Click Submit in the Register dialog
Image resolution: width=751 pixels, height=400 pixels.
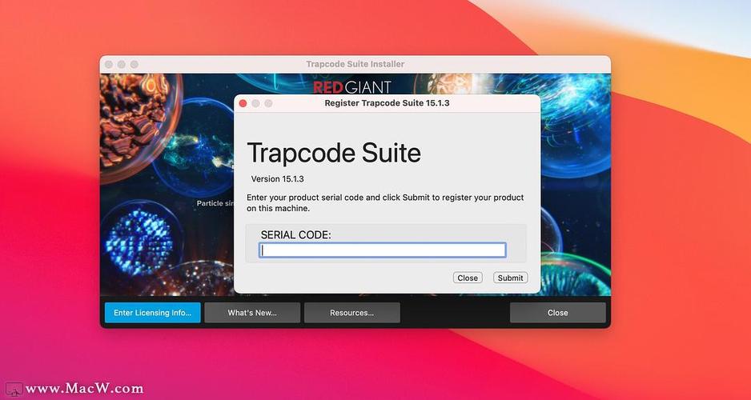(510, 278)
